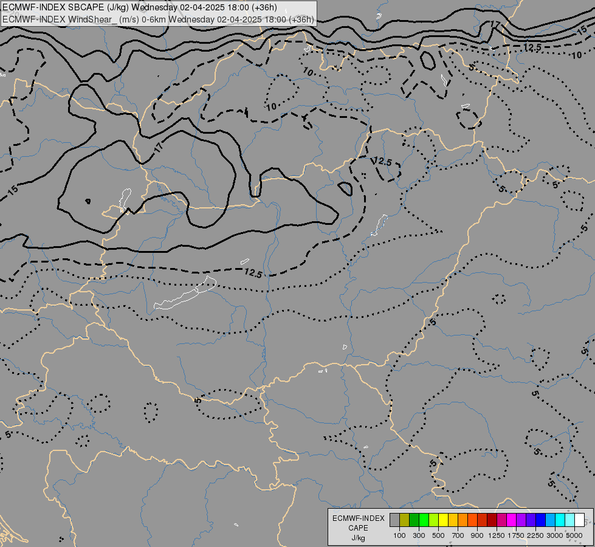Click the bright green CAPE legend swatch
Image resolution: width=595 pixels, height=547 pixels.
424,520
